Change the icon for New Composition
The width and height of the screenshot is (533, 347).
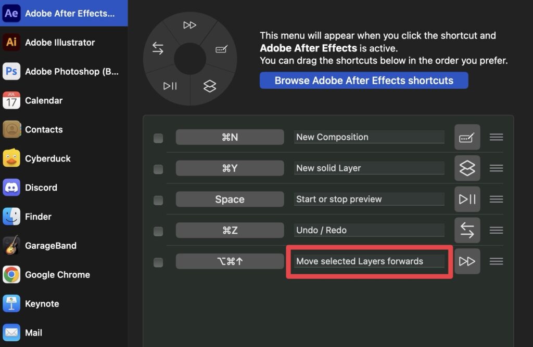[467, 137]
